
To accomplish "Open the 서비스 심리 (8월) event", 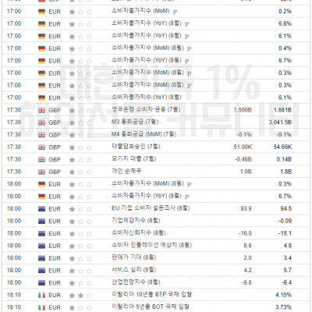I will 133,270.
